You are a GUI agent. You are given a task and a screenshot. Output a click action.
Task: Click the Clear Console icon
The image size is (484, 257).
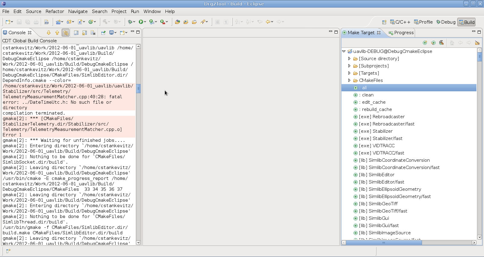point(93,33)
